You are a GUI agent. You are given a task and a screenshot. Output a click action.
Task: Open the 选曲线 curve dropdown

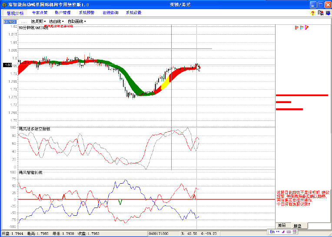pos(56,21)
